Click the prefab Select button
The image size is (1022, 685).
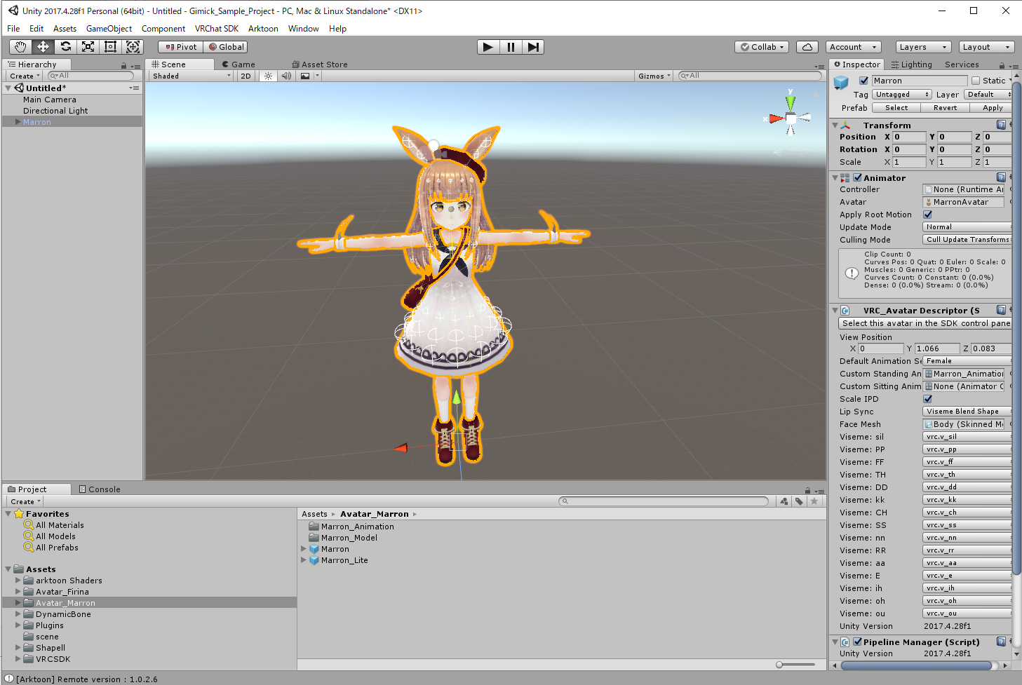point(896,108)
